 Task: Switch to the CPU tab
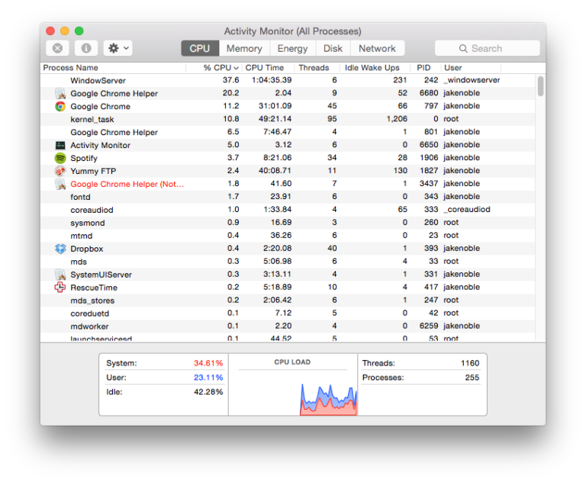pyautogui.click(x=200, y=49)
